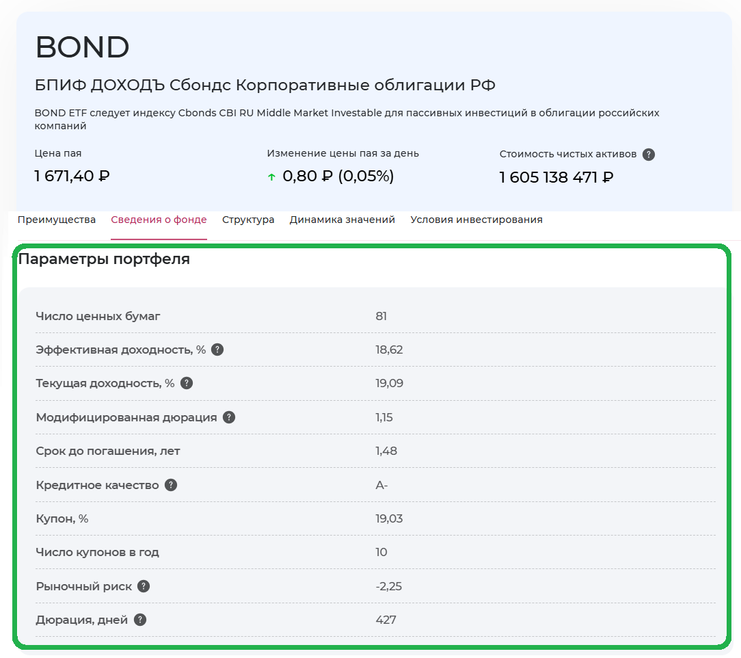Click the market risk value -2,25
The image size is (741, 658).
coord(388,586)
